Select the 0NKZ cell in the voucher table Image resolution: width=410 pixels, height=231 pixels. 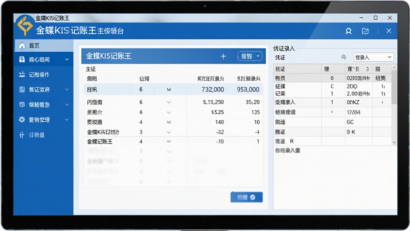coord(359,102)
